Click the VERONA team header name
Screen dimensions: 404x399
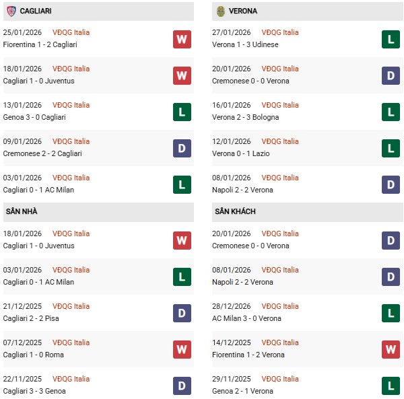point(242,11)
